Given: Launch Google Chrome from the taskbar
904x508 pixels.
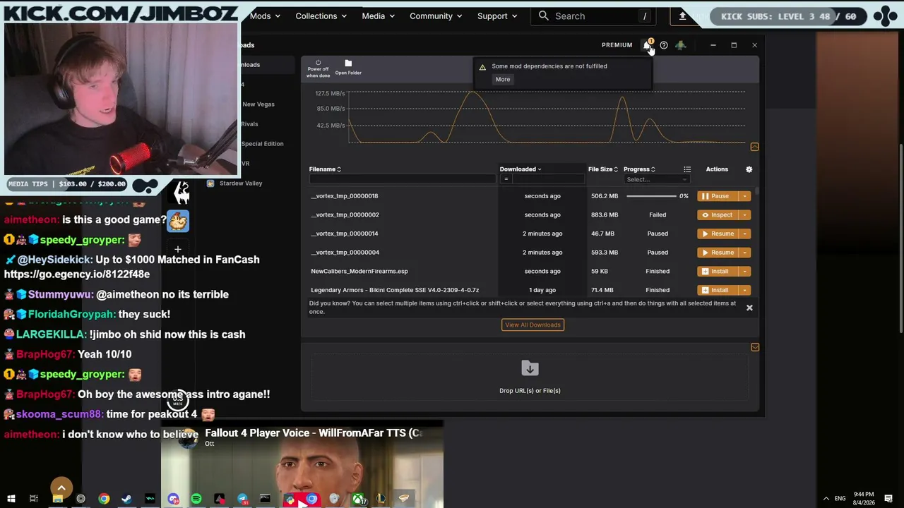Looking at the screenshot, I should pyautogui.click(x=104, y=500).
